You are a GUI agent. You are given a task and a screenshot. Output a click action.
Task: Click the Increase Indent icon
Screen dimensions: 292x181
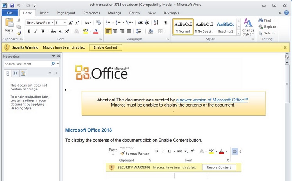(x=147, y=23)
